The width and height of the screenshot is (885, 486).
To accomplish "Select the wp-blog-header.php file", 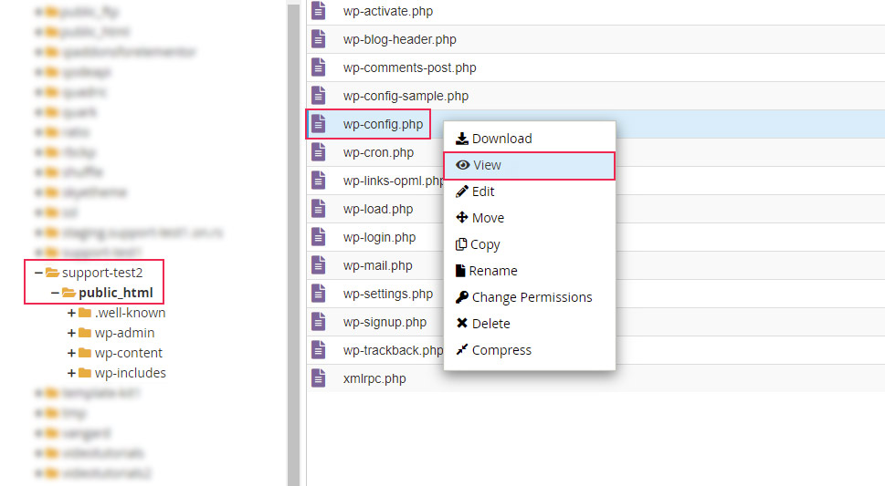I will [x=595, y=39].
